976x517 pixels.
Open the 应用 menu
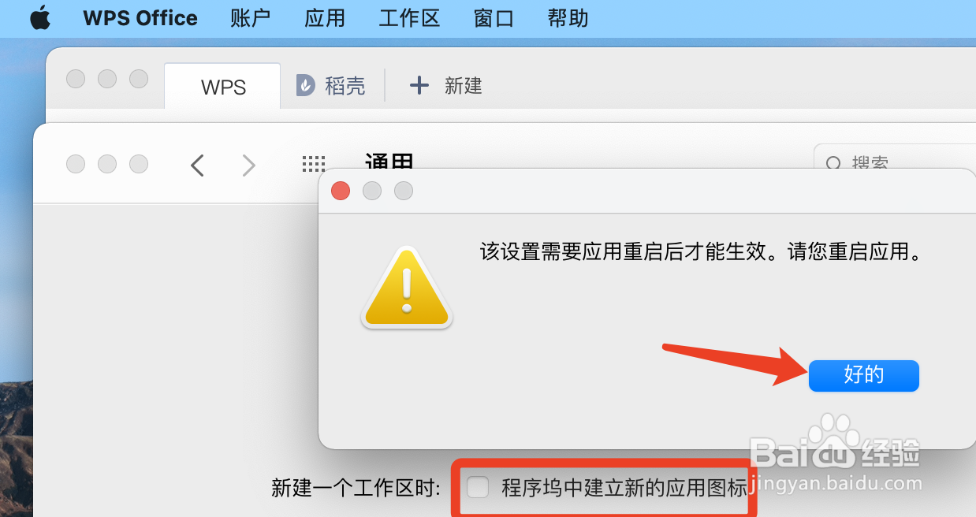(326, 18)
